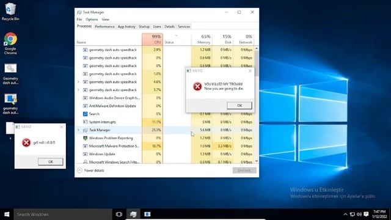The image size is (391, 220).
Task: Click the red error icon in the 'YOU KILLED MY TROJAN' dialog
Action: pyautogui.click(x=197, y=87)
